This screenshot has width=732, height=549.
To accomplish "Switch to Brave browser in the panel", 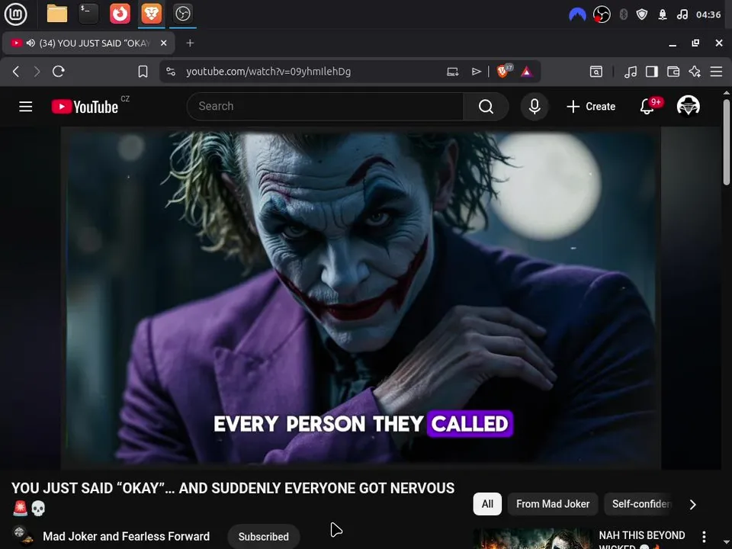I will click(151, 14).
